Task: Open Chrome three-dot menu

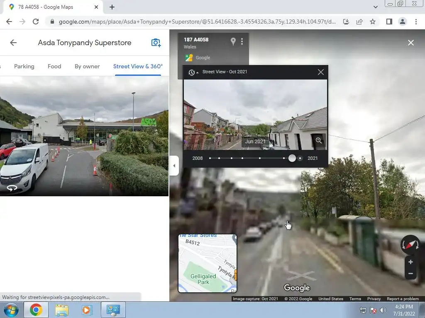Action: pyautogui.click(x=416, y=22)
